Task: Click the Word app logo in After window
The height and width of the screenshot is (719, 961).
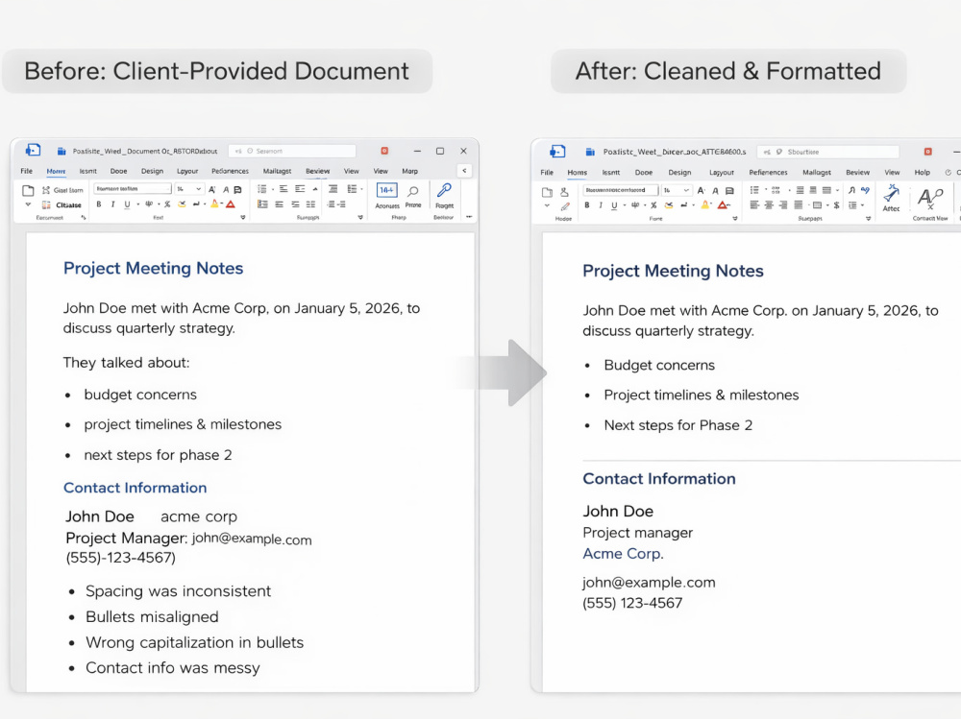Action: [557, 152]
